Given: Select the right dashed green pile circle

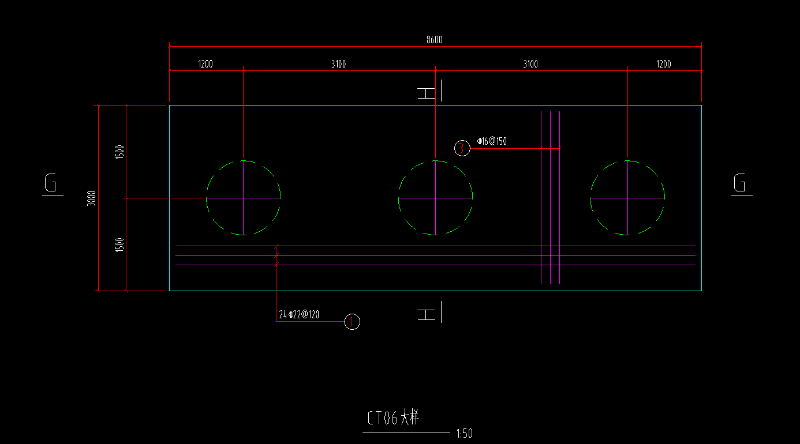Looking at the screenshot, I should click(x=627, y=198).
